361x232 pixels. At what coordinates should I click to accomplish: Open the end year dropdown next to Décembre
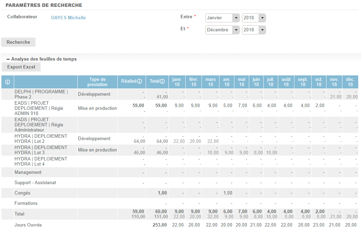(x=254, y=30)
